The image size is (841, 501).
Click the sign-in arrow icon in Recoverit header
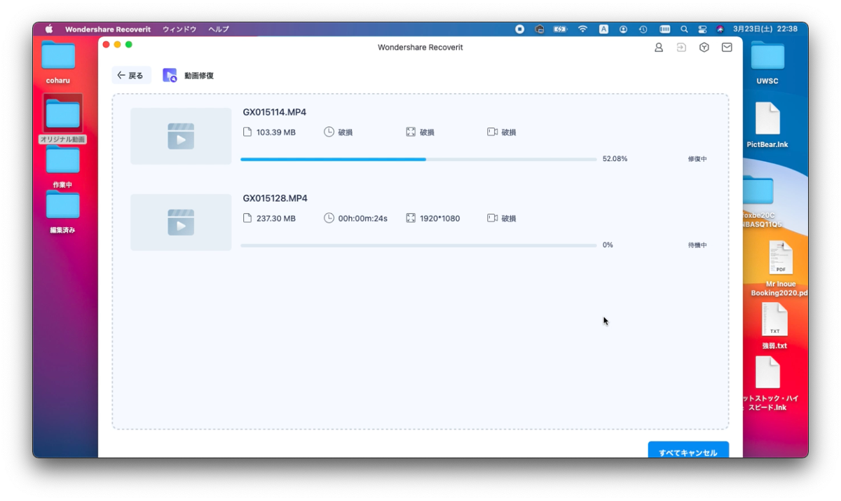tap(681, 48)
